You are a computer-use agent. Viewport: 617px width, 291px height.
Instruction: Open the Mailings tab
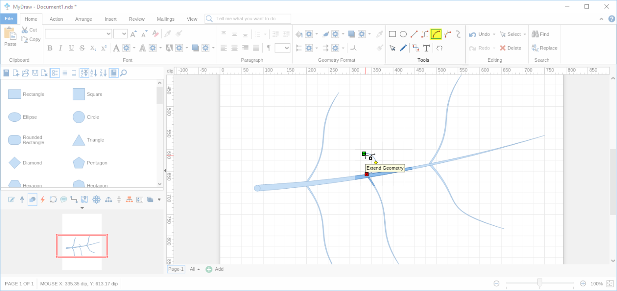(x=165, y=19)
